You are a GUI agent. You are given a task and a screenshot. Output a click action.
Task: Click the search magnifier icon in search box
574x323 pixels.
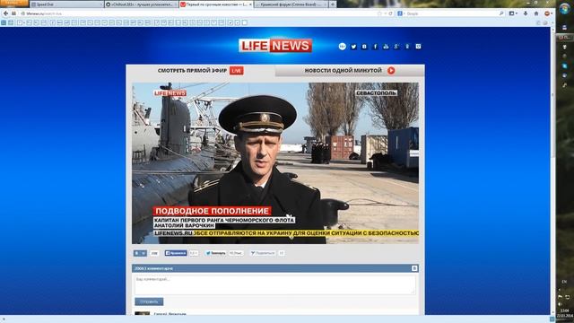point(501,13)
